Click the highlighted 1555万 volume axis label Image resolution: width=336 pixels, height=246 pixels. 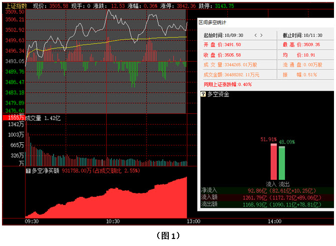(14, 118)
